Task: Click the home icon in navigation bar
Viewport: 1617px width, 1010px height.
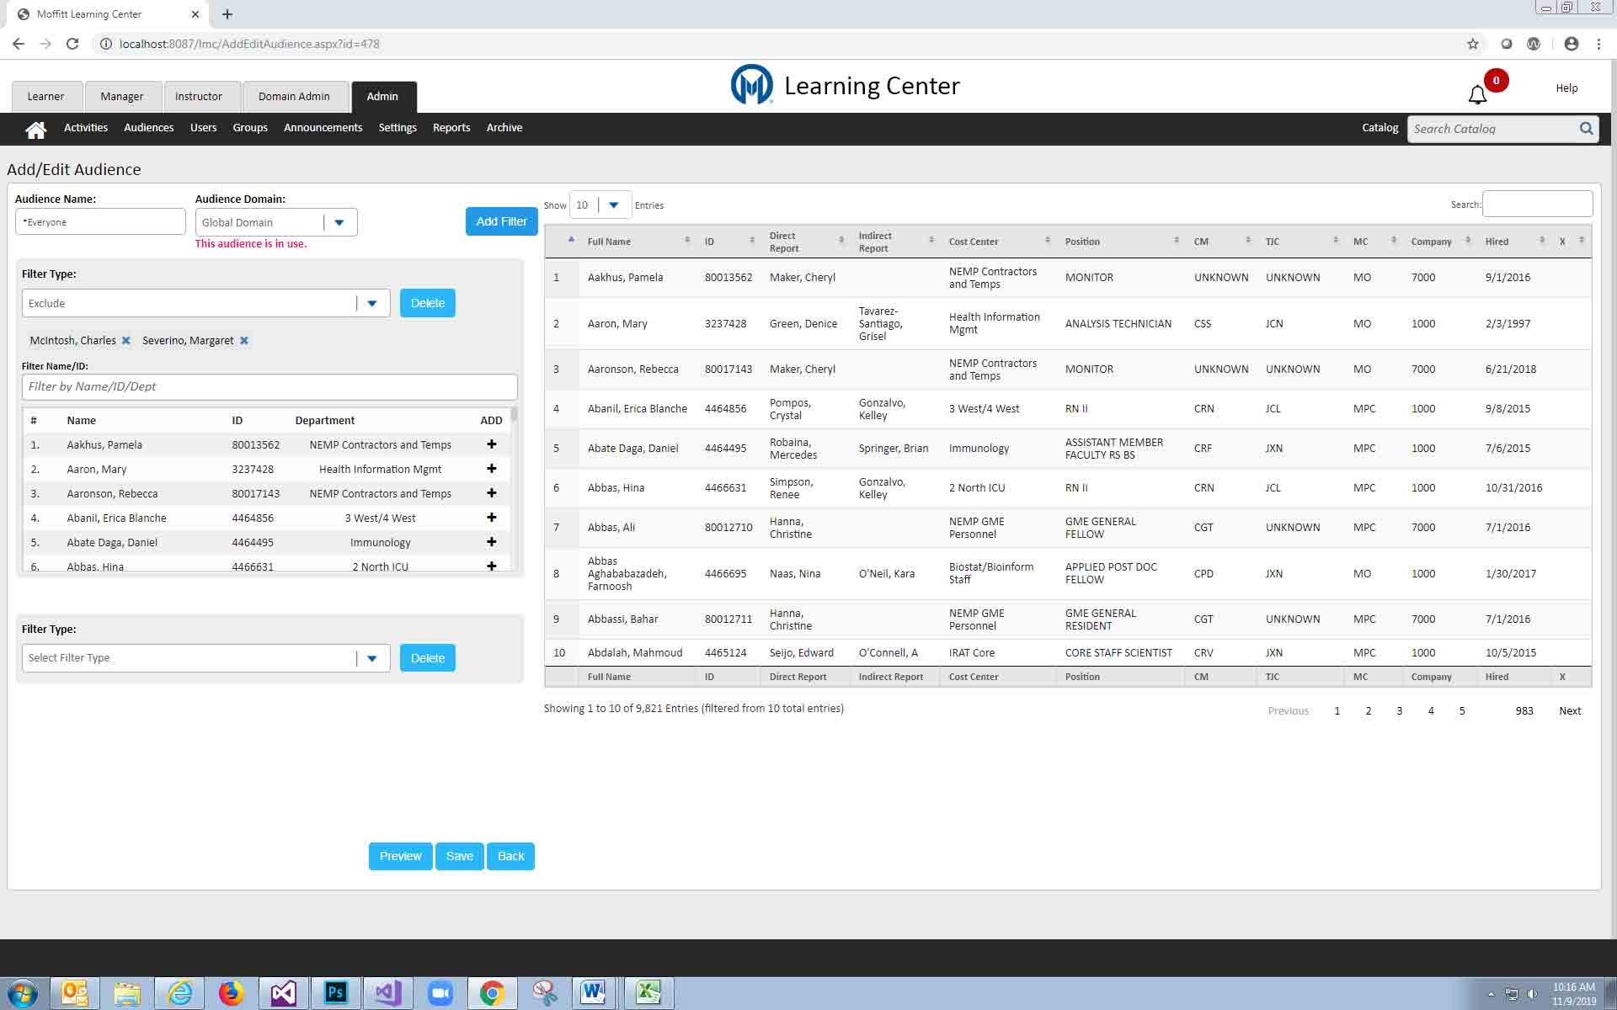Action: (35, 129)
